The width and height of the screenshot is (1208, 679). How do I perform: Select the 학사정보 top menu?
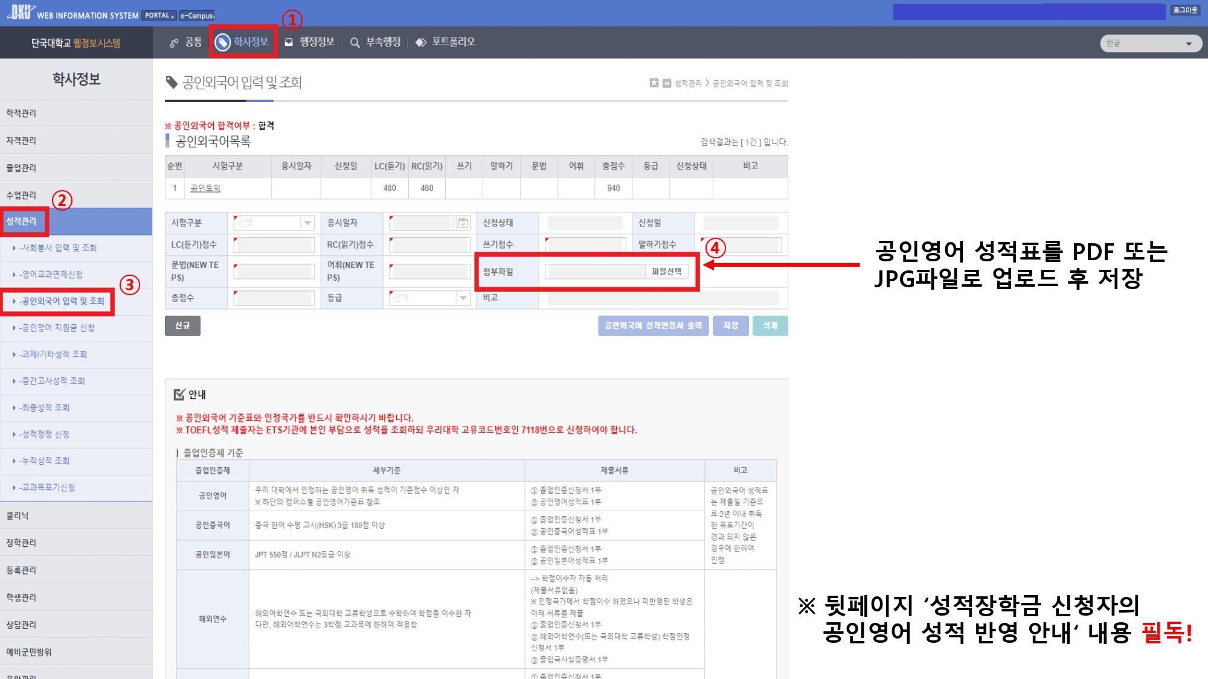243,42
